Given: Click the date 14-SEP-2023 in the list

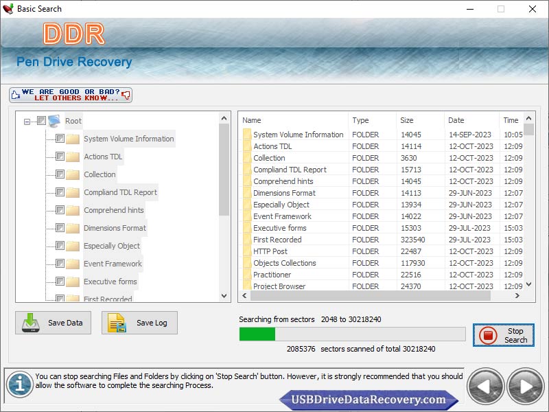Looking at the screenshot, I should click(470, 135).
